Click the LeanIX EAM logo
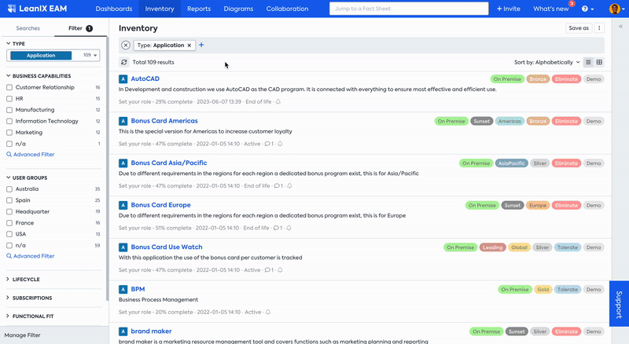Image resolution: width=629 pixels, height=344 pixels. [x=37, y=9]
